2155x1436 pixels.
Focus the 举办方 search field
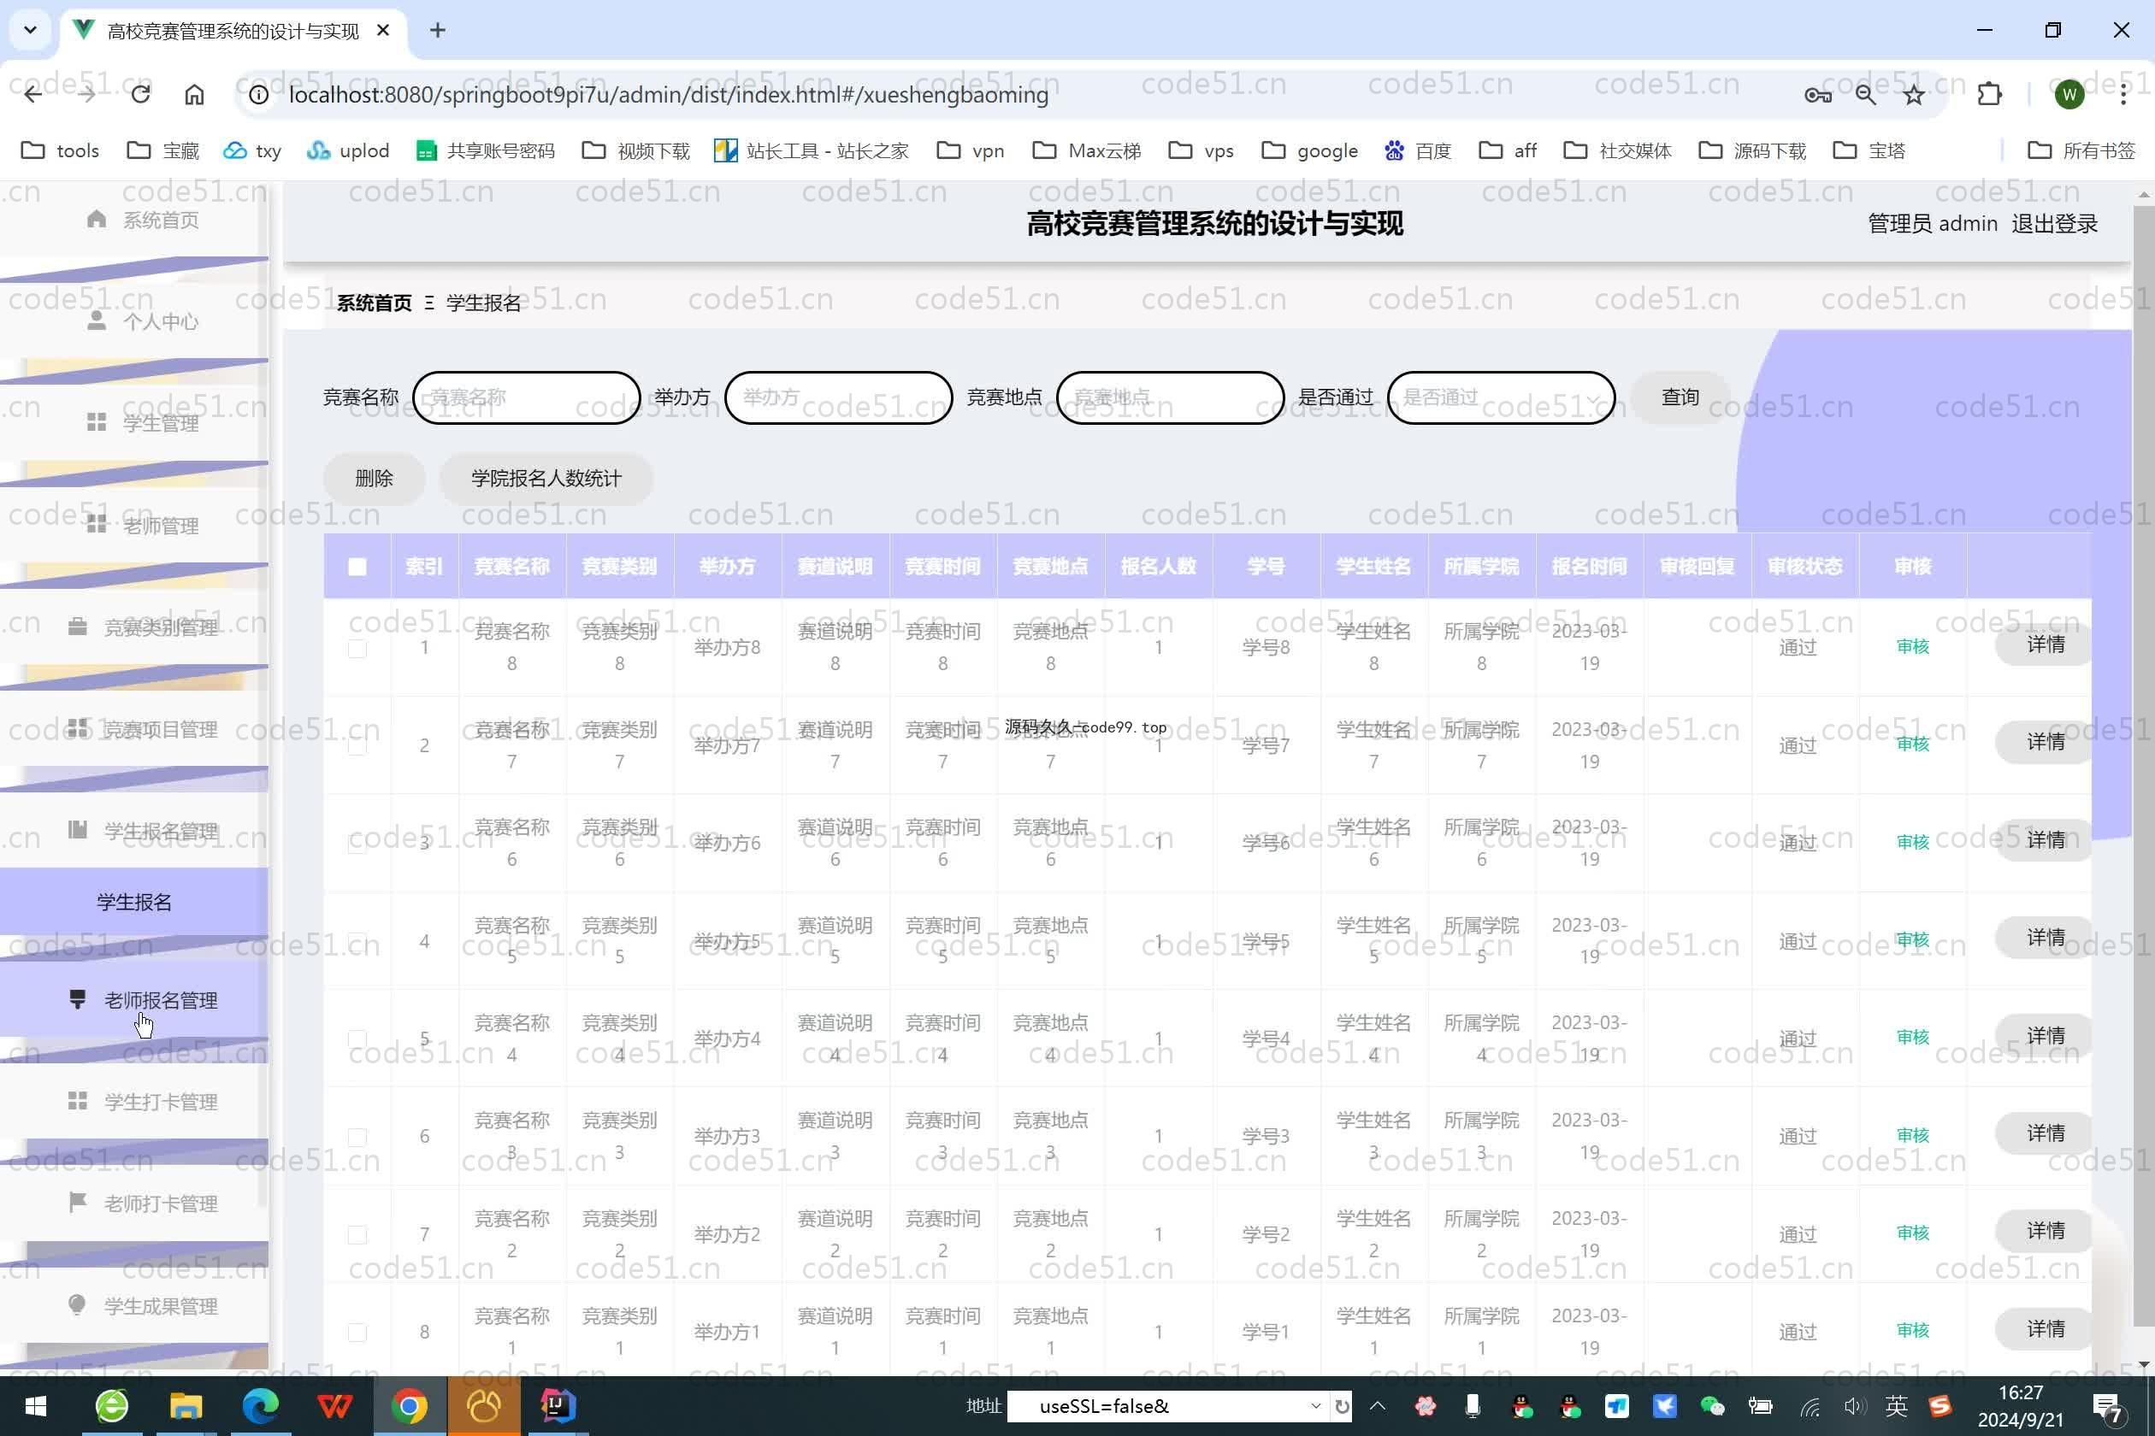click(838, 397)
